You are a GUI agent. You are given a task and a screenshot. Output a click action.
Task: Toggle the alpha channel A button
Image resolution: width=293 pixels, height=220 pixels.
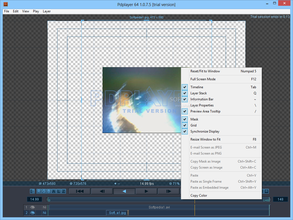(54, 191)
